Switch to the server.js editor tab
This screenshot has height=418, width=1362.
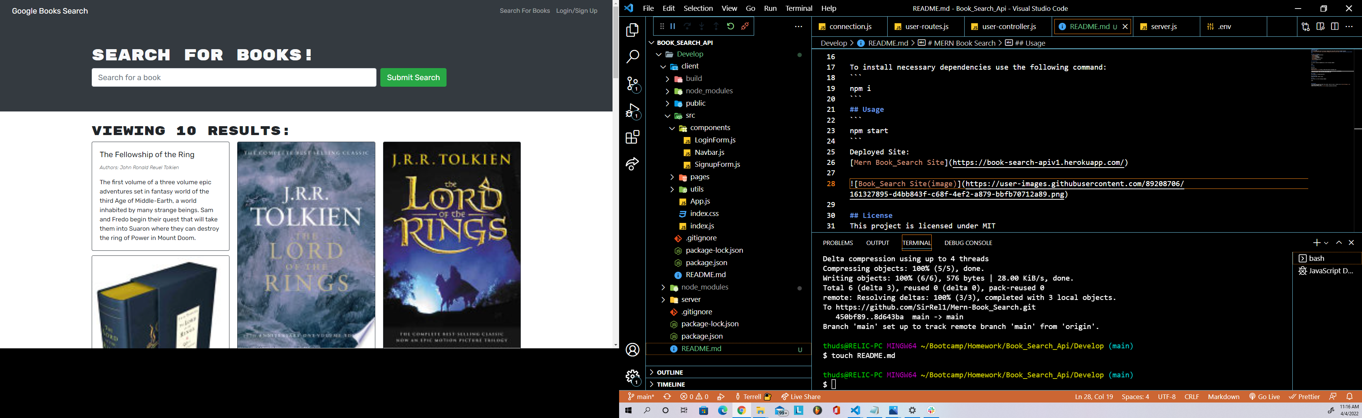coord(1163,26)
